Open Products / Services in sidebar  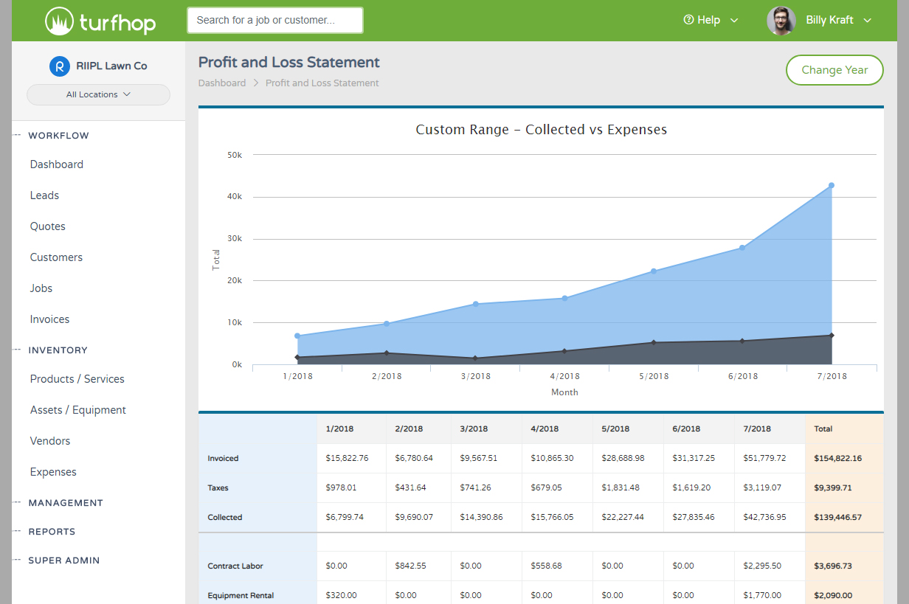(77, 378)
